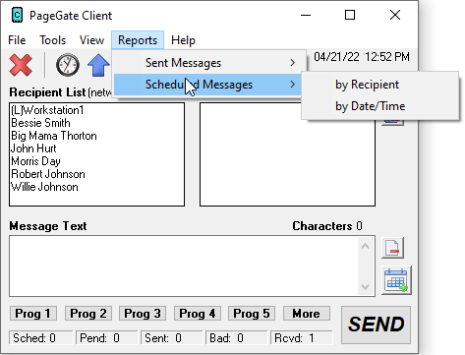Click the More button

click(x=307, y=314)
